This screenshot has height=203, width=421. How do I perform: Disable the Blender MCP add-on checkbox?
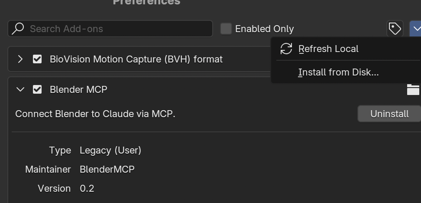point(37,89)
